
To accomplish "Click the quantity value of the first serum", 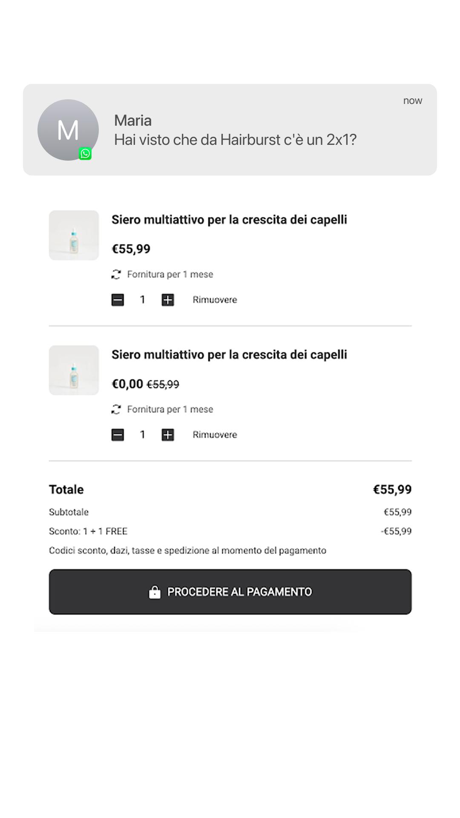I will click(x=143, y=300).
